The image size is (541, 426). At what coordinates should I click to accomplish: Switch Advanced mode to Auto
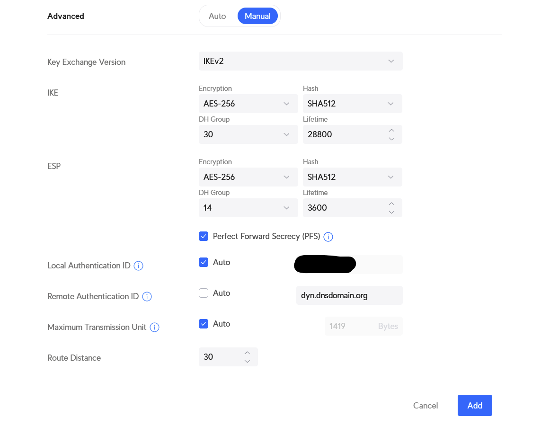tap(217, 16)
